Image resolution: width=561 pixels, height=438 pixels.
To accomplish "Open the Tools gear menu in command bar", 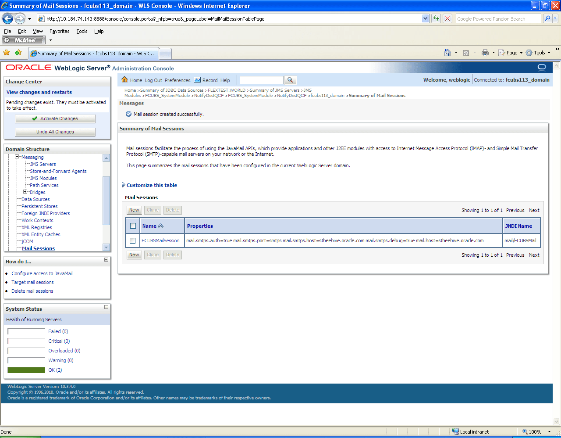I will (x=538, y=53).
